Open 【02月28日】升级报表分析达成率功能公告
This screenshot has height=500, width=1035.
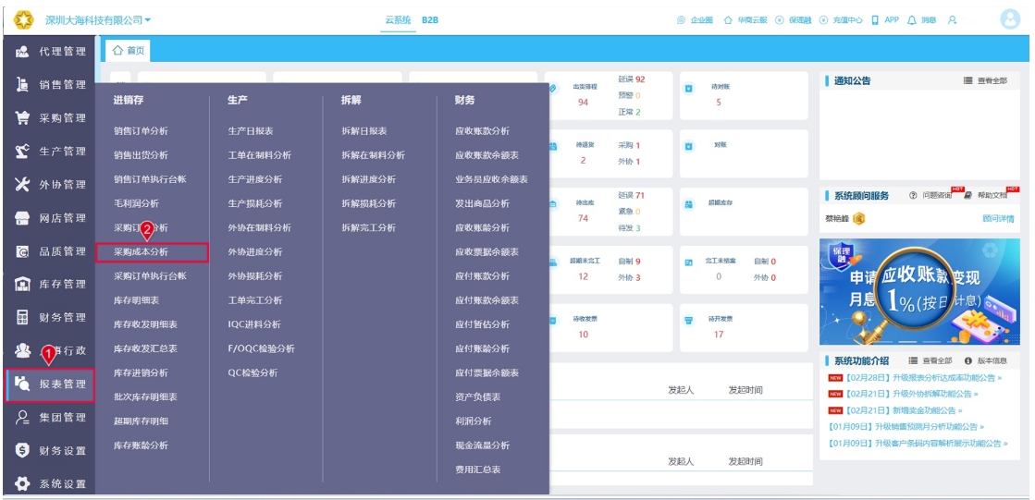click(923, 378)
